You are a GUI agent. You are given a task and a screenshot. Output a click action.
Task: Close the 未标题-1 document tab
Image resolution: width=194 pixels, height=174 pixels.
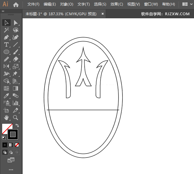pos(103,14)
